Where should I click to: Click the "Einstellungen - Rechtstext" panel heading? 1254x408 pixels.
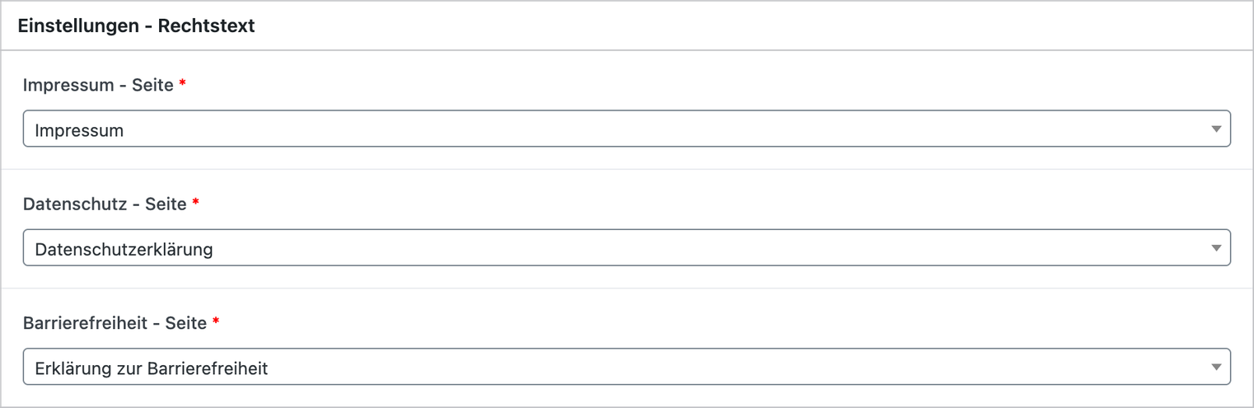pyautogui.click(x=136, y=26)
